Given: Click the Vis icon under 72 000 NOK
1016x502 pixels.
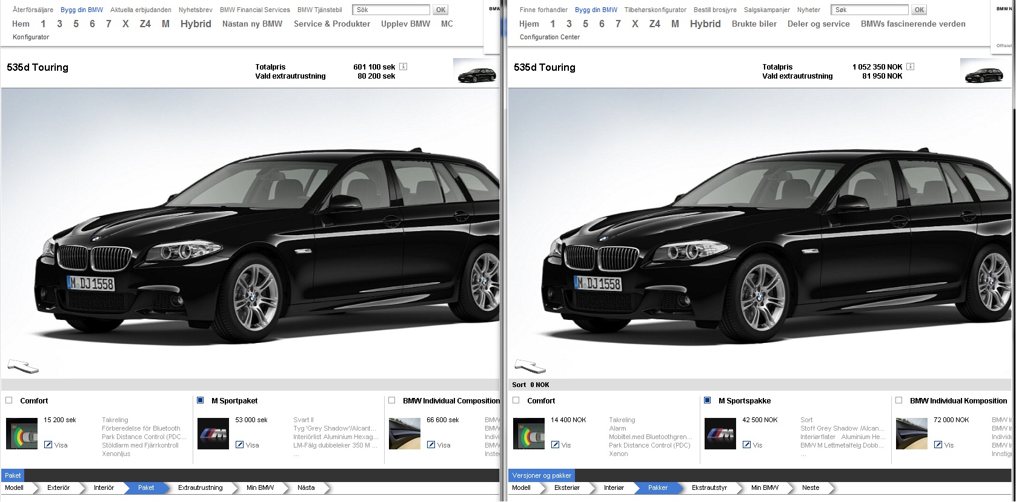Looking at the screenshot, I should tap(938, 445).
